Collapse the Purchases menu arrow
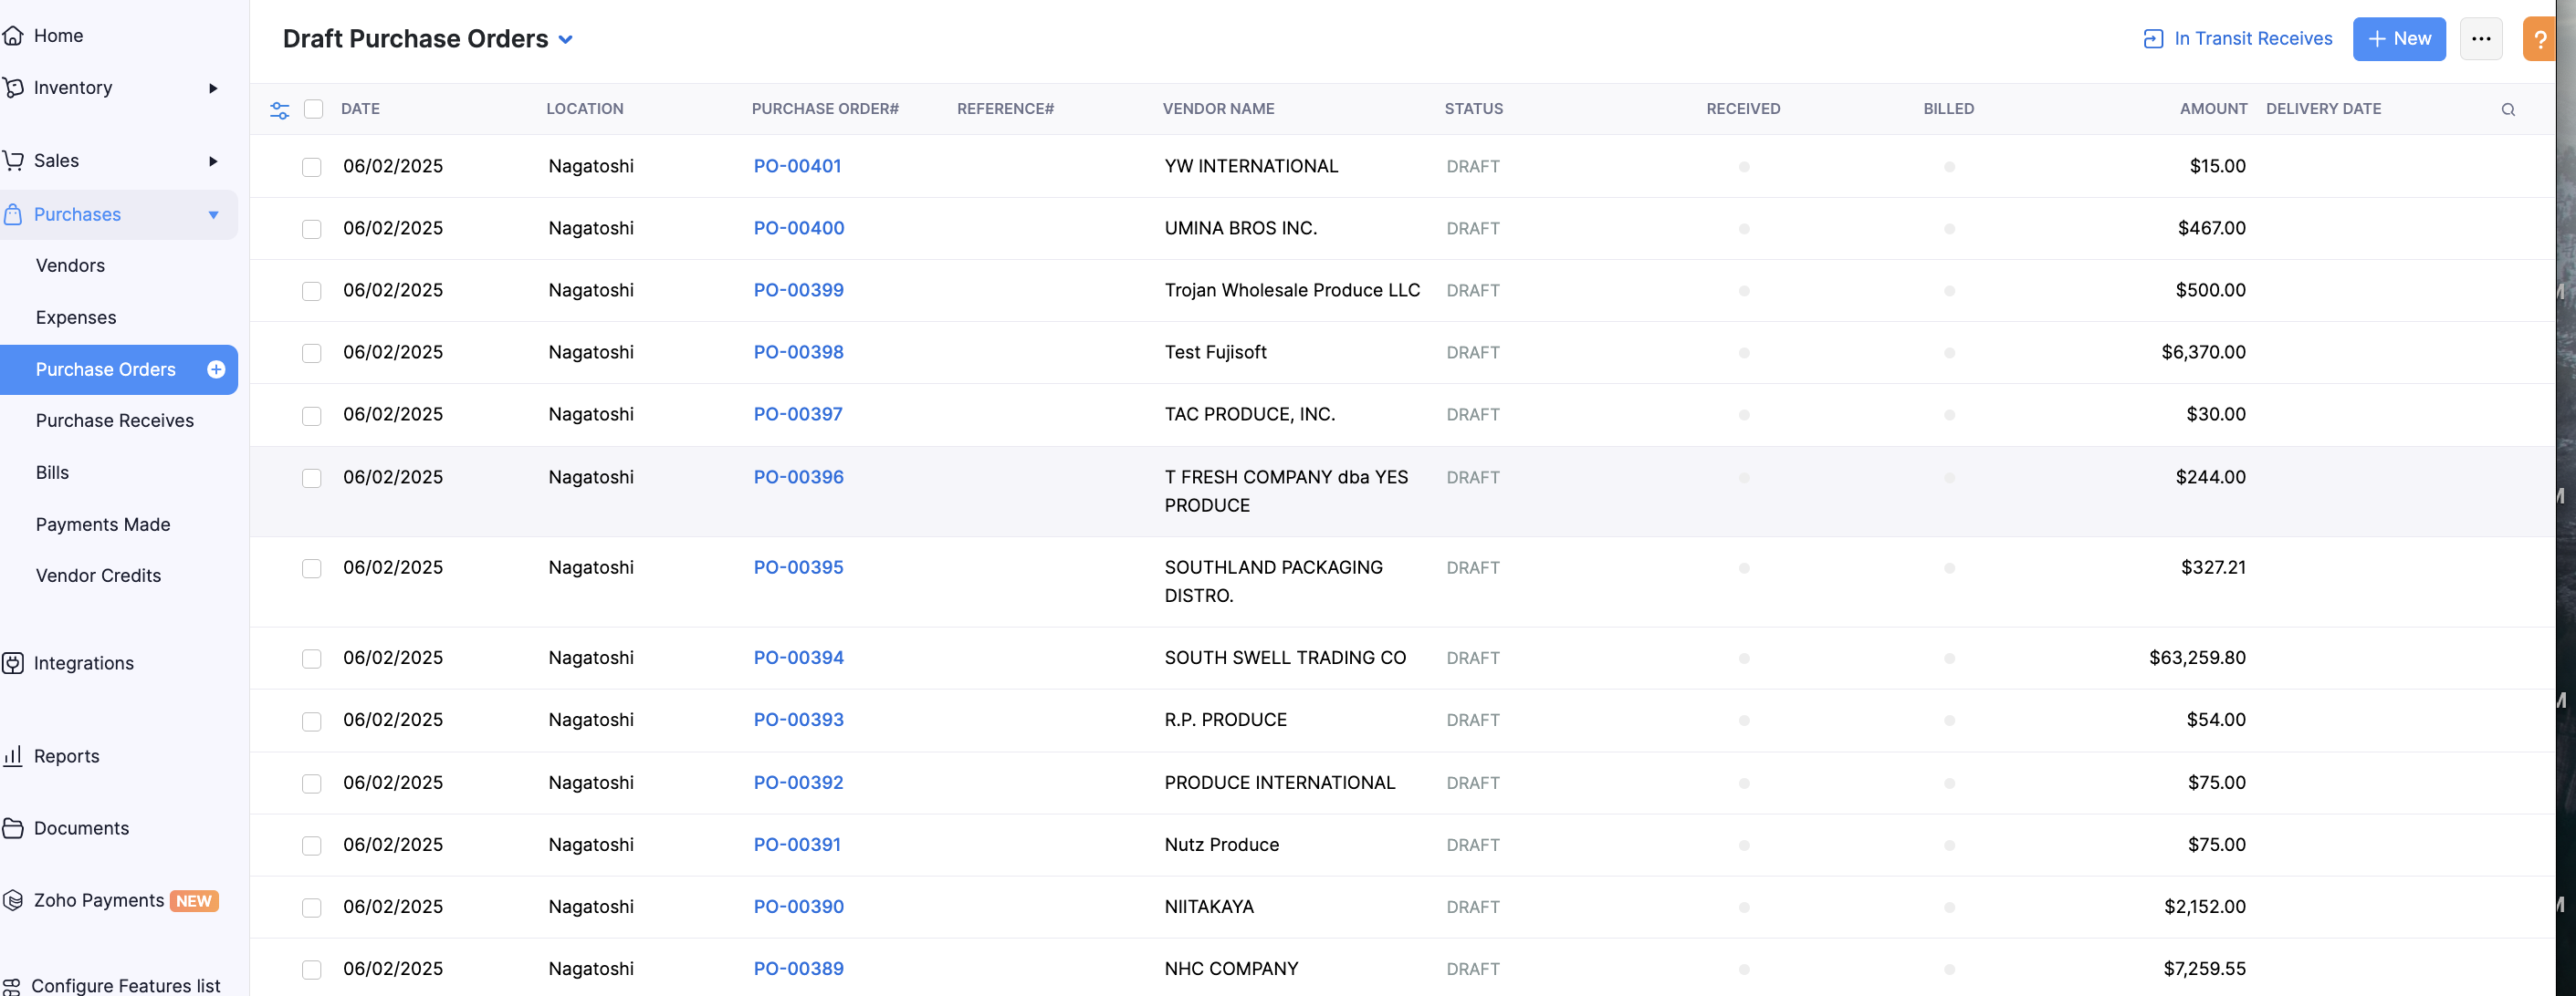2576x996 pixels. pyautogui.click(x=213, y=214)
